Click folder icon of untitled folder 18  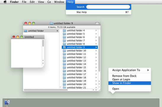pos(64,77)
